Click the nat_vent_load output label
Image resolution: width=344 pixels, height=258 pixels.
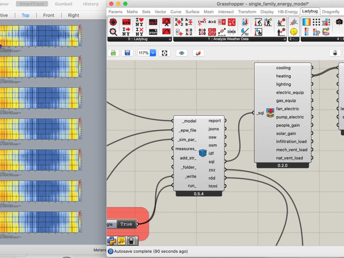pos(290,158)
